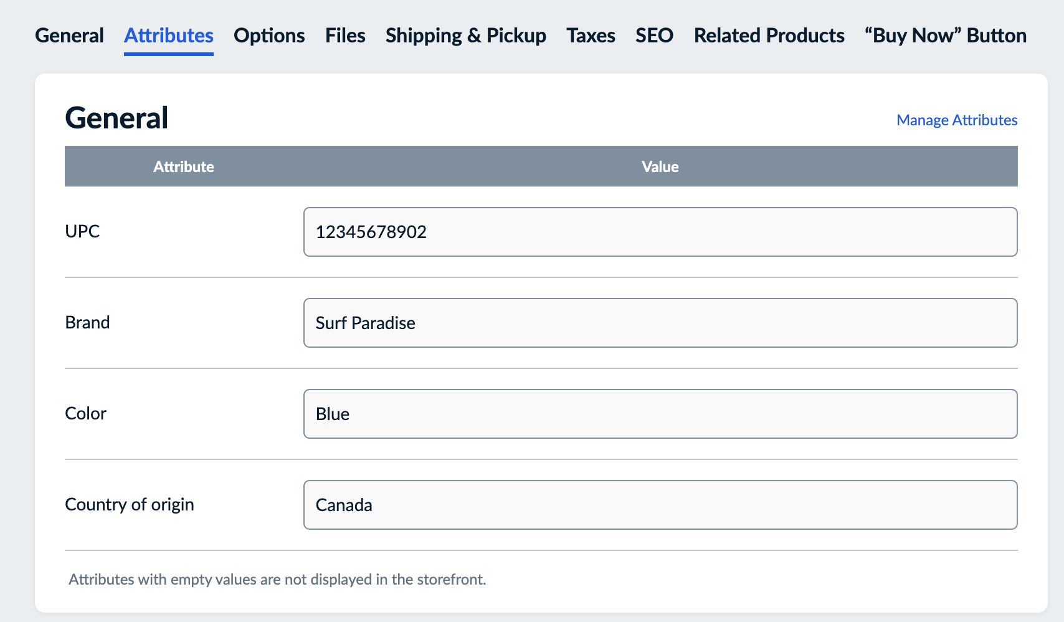
Task: Open the SEO tab
Action: coord(653,36)
